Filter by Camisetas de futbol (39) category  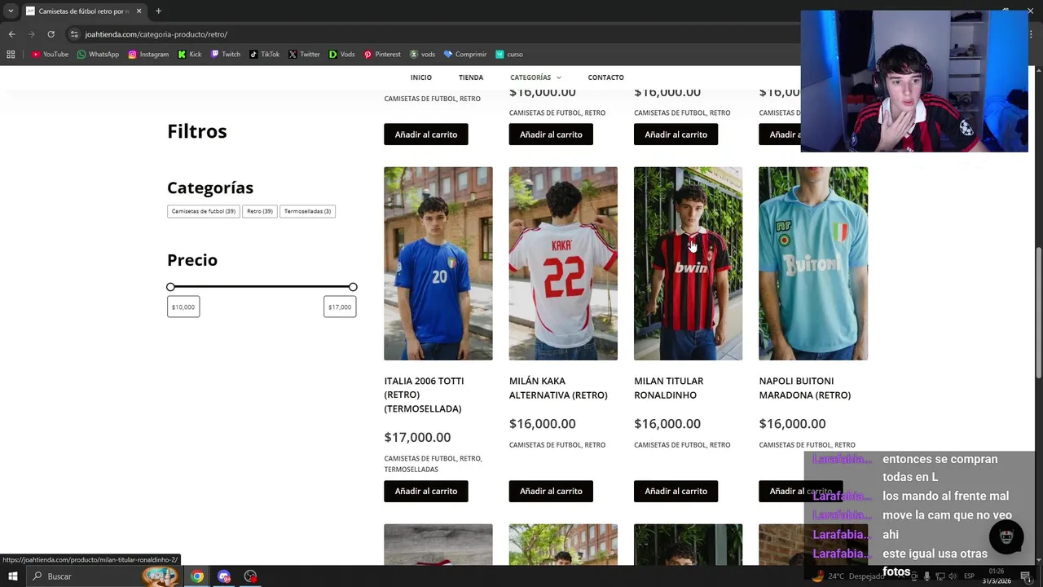[204, 211]
